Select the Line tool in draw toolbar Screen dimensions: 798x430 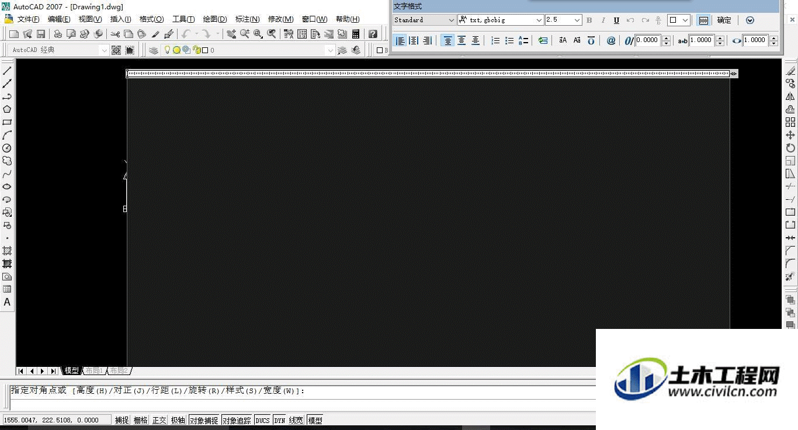(x=7, y=71)
